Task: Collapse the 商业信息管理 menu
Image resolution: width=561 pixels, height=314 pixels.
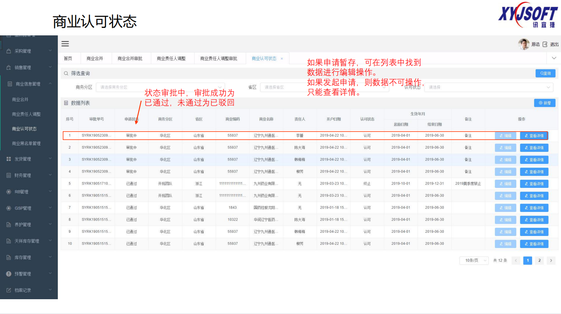Action: point(50,84)
